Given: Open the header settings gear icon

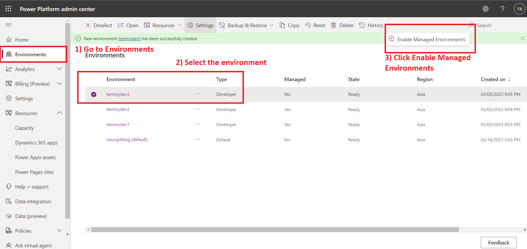Looking at the screenshot, I should [x=486, y=9].
